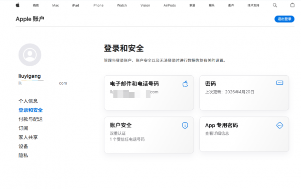
Task: Open 商店 in the navigation bar
Action: point(36,6)
